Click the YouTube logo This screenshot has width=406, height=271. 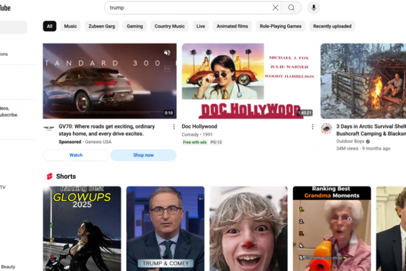coord(5,8)
